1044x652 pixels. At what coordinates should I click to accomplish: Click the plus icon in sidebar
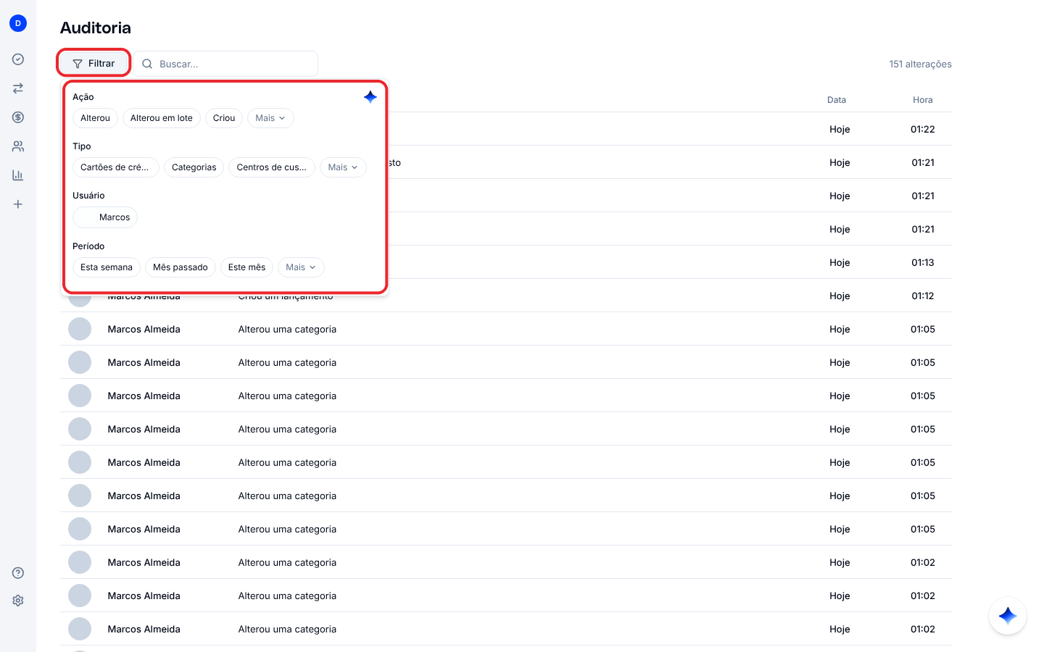pos(18,204)
